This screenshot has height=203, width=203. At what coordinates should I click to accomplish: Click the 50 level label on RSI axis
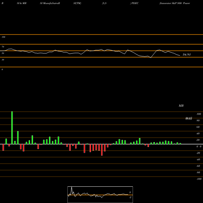(3, 53)
